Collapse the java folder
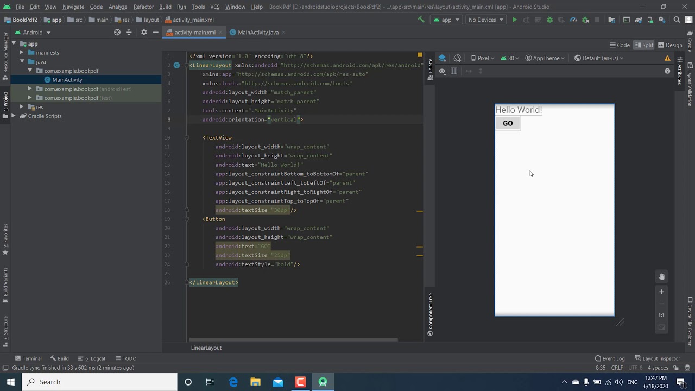695x391 pixels. (22, 62)
